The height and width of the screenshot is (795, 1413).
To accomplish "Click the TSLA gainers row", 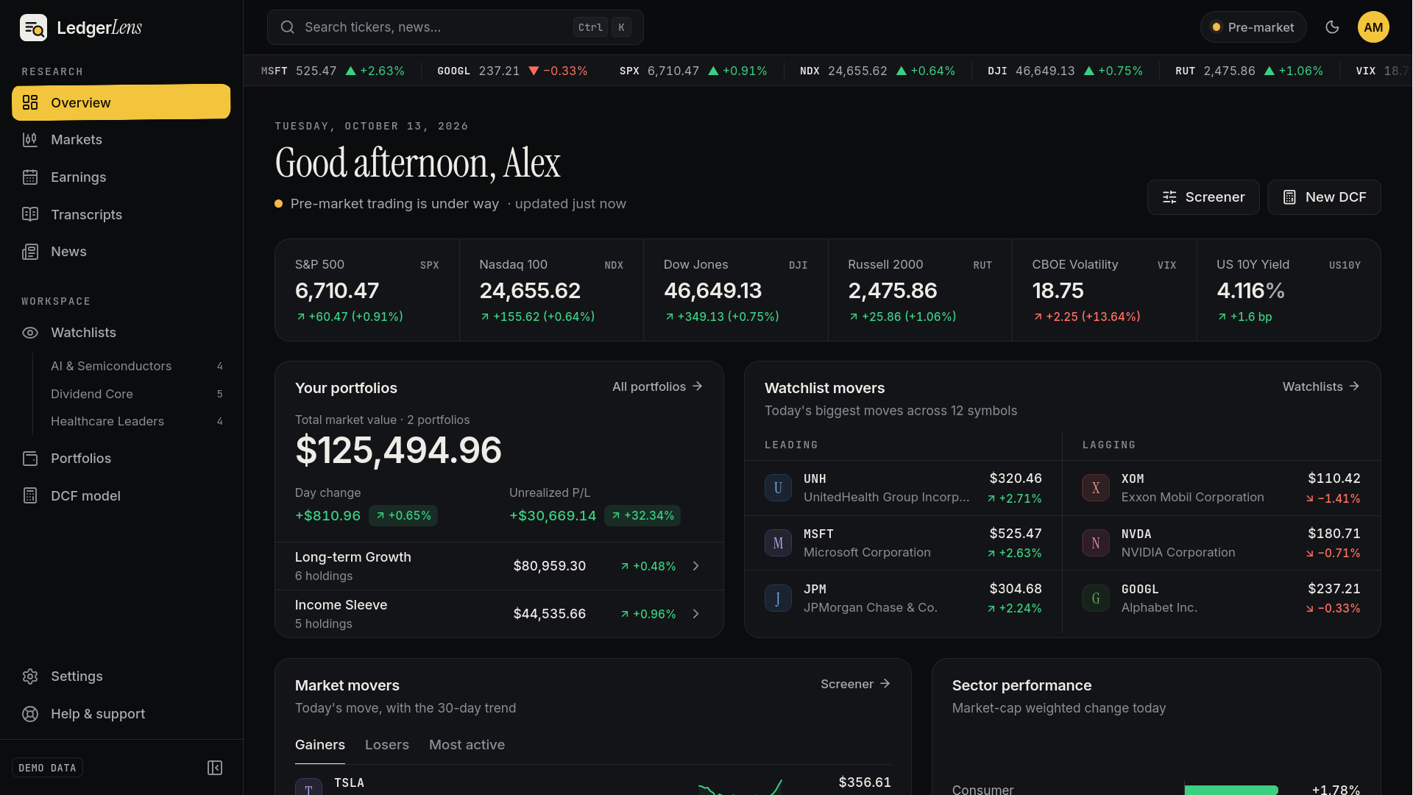I will pos(593,782).
